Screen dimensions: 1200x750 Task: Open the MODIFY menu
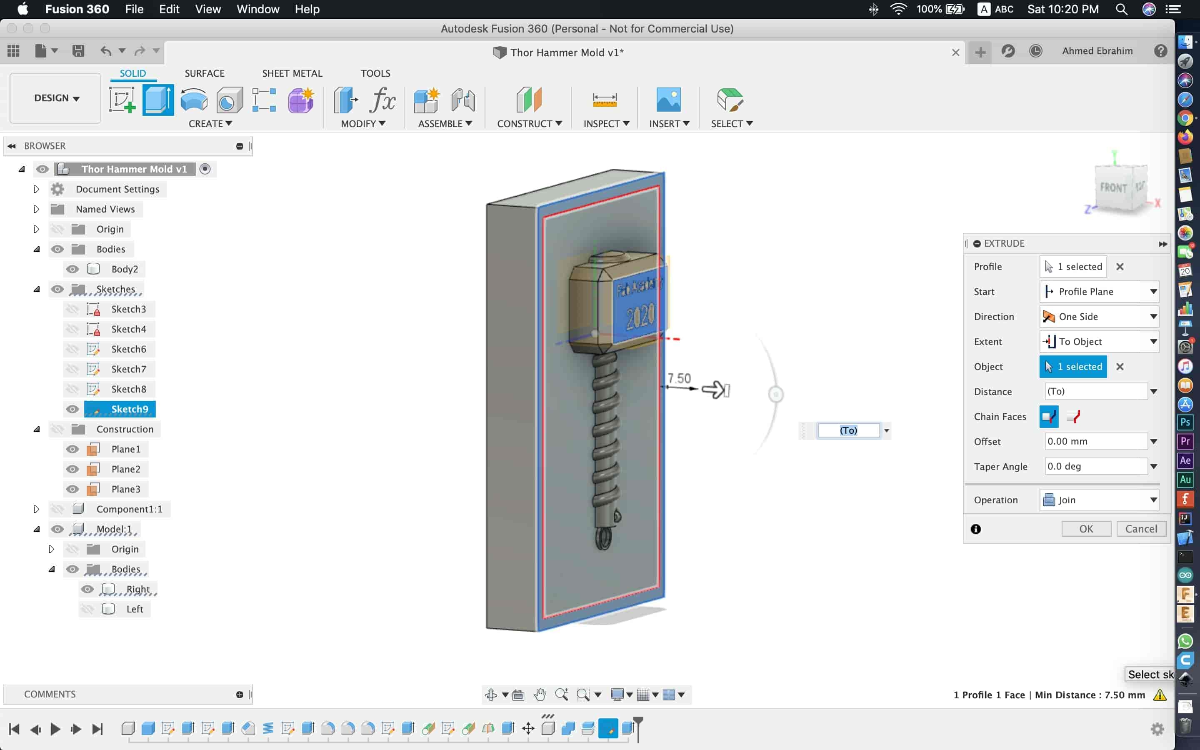coord(363,123)
